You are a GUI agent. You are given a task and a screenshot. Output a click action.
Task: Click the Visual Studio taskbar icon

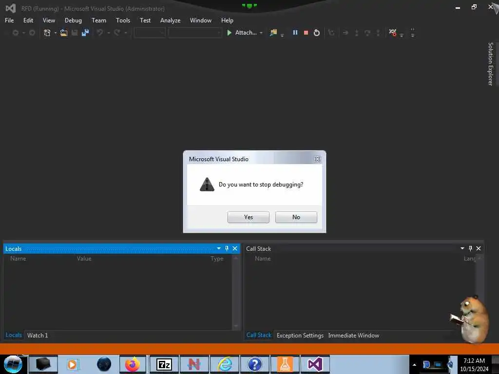315,364
